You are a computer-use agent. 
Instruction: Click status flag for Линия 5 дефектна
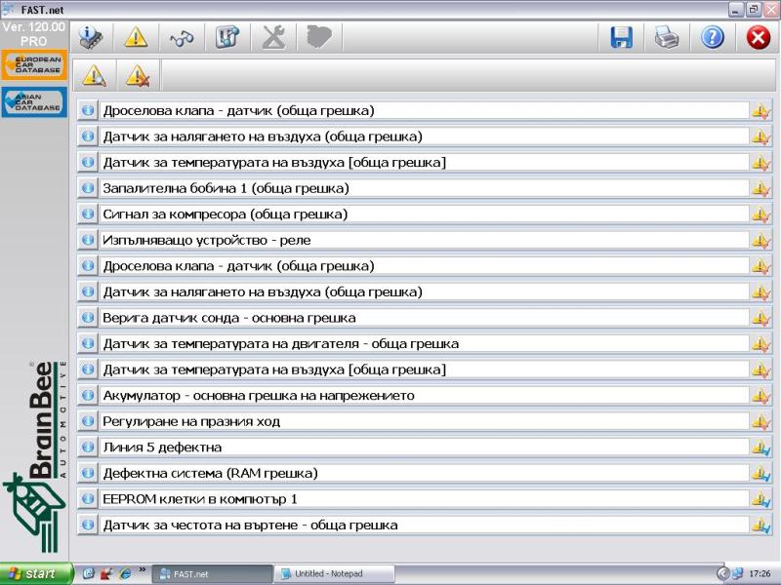pyautogui.click(x=760, y=448)
